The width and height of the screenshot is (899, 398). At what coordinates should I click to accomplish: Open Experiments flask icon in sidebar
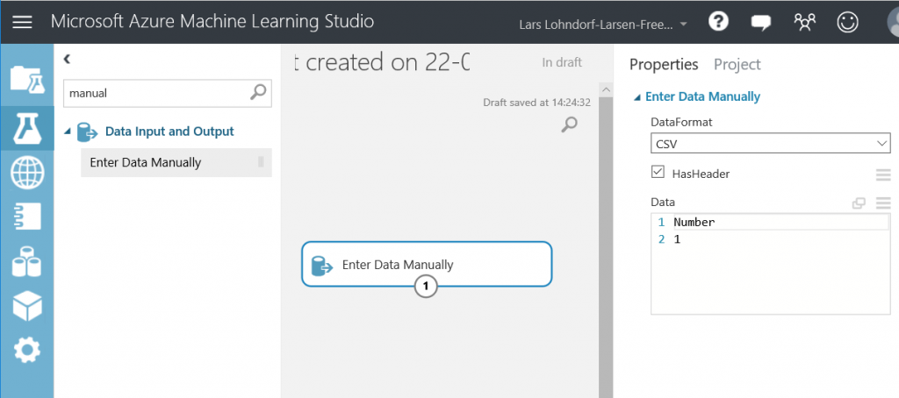click(x=26, y=128)
